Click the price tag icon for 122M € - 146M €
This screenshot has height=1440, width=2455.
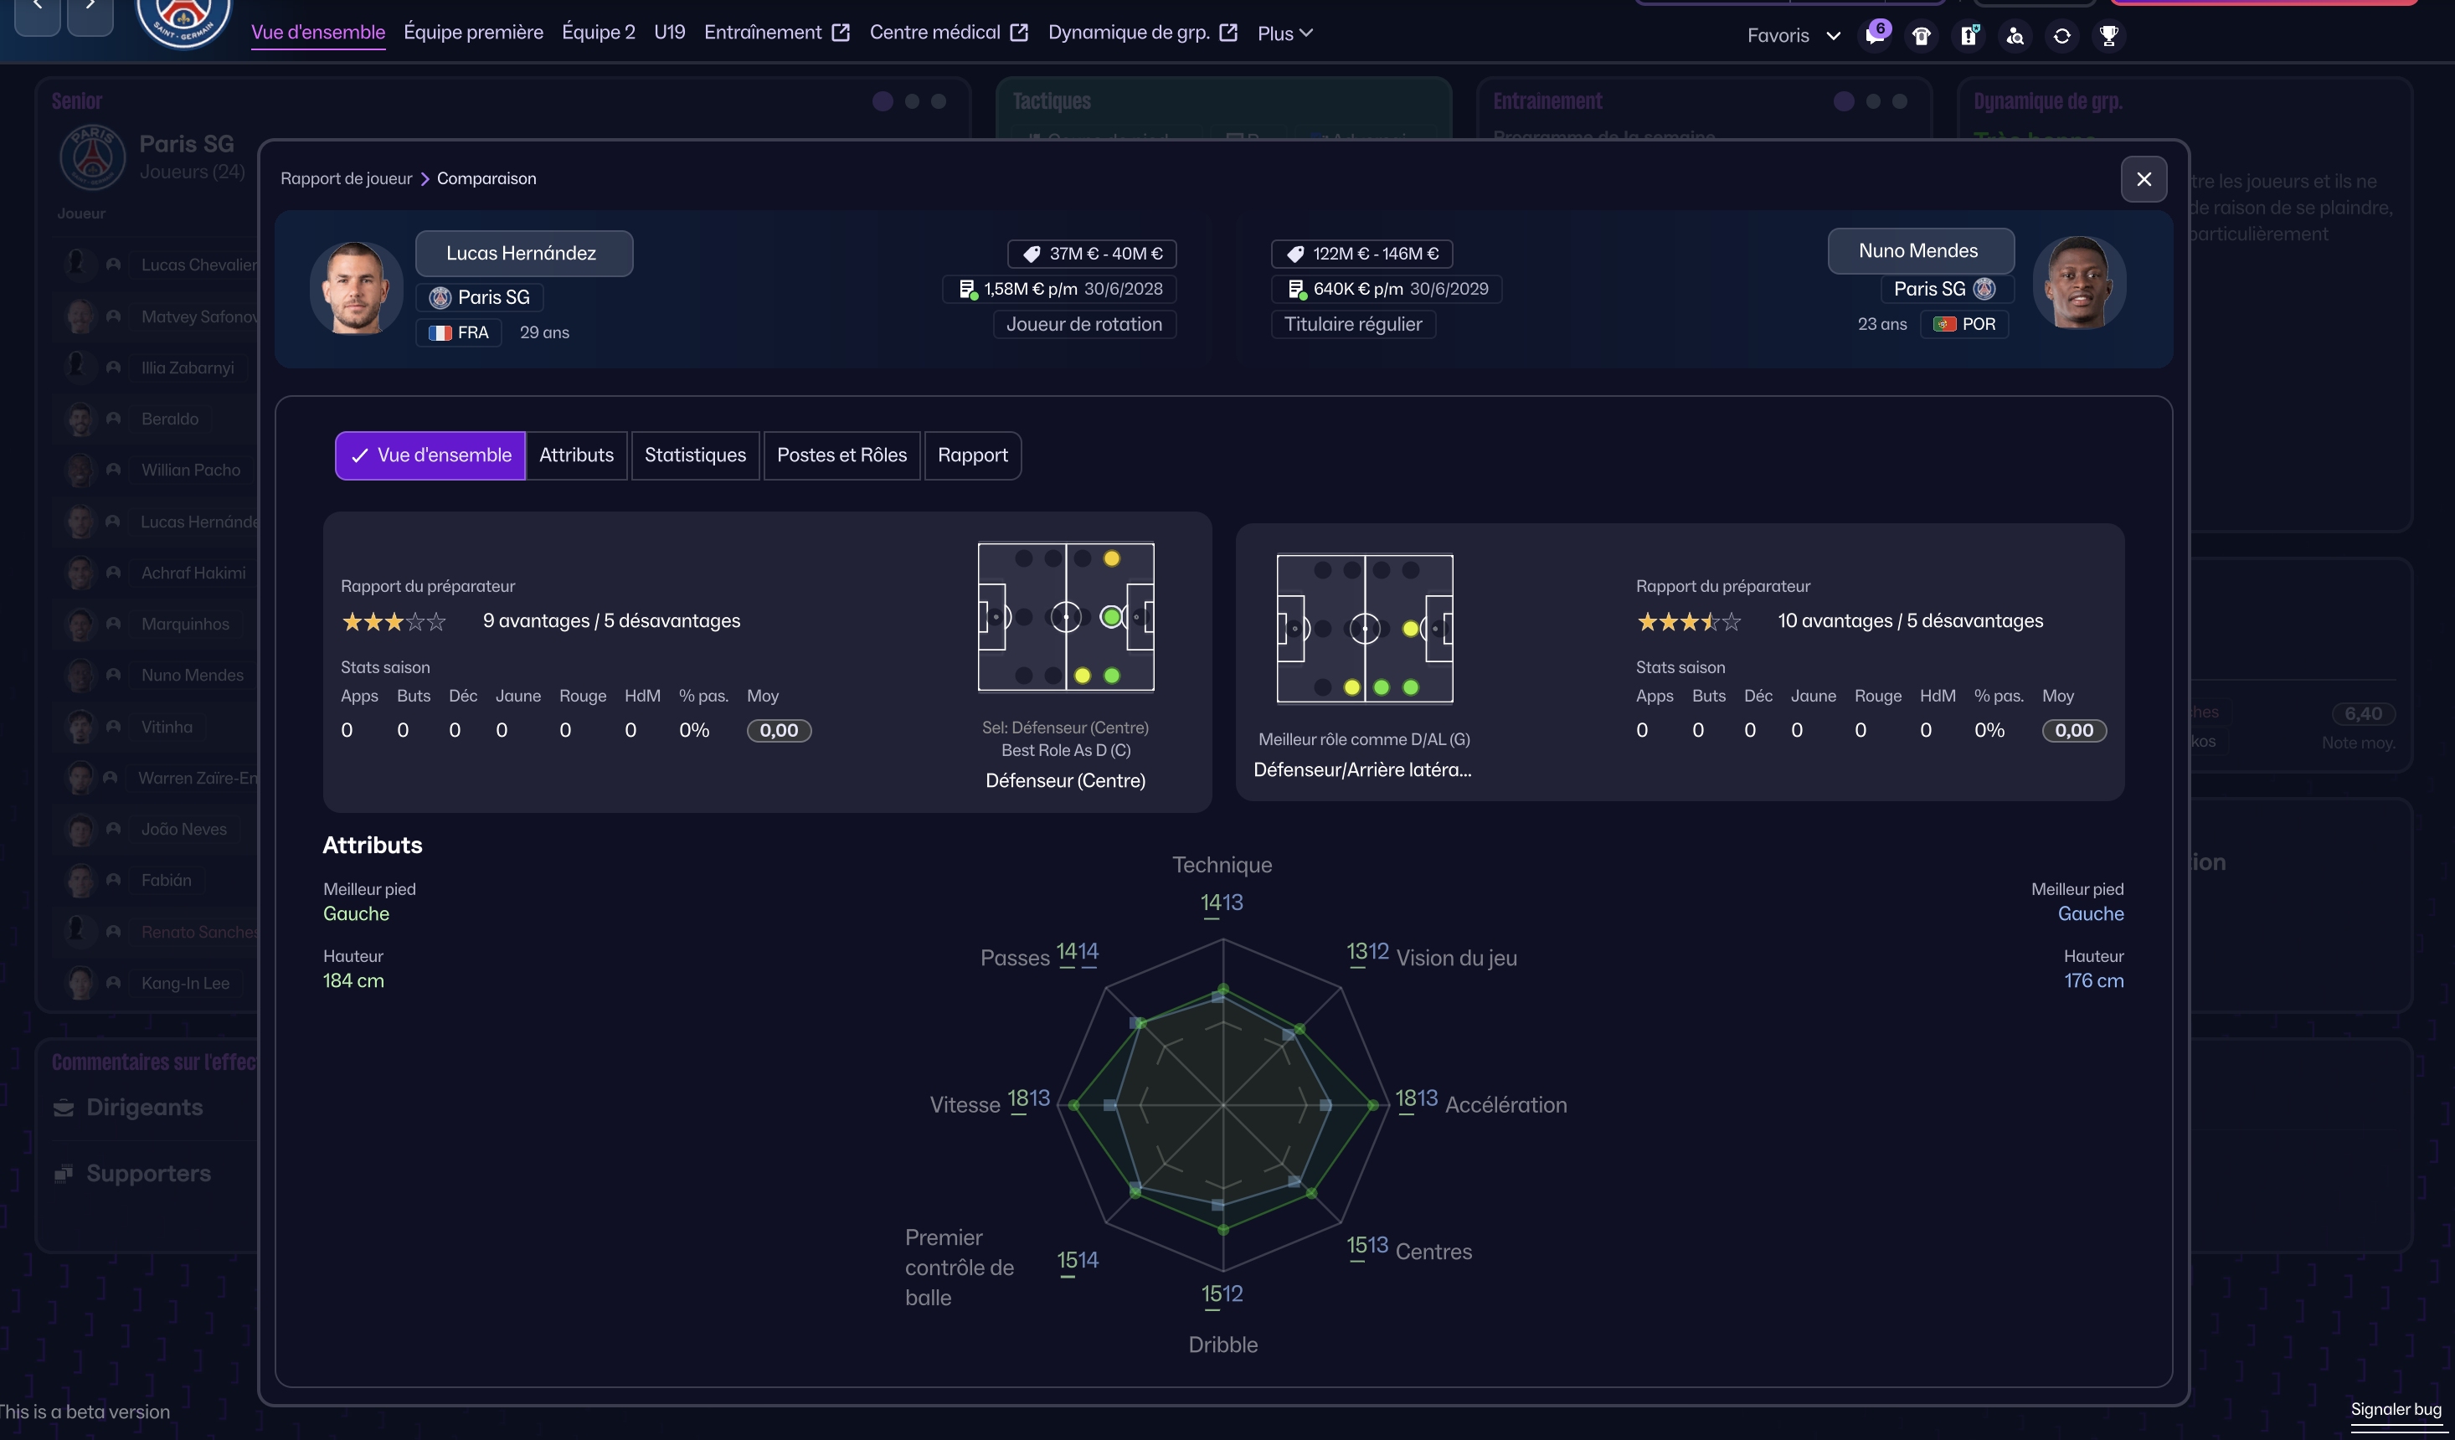click(1294, 255)
